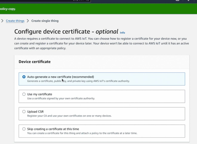Screen dimensions: 197x144
Task: Open the Create things breadcrumb link
Action: pyautogui.click(x=15, y=21)
